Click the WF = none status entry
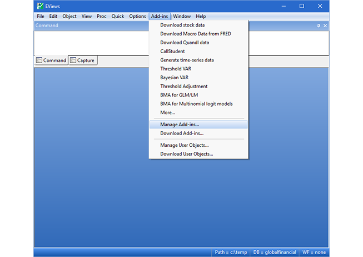363x257 pixels. click(314, 252)
